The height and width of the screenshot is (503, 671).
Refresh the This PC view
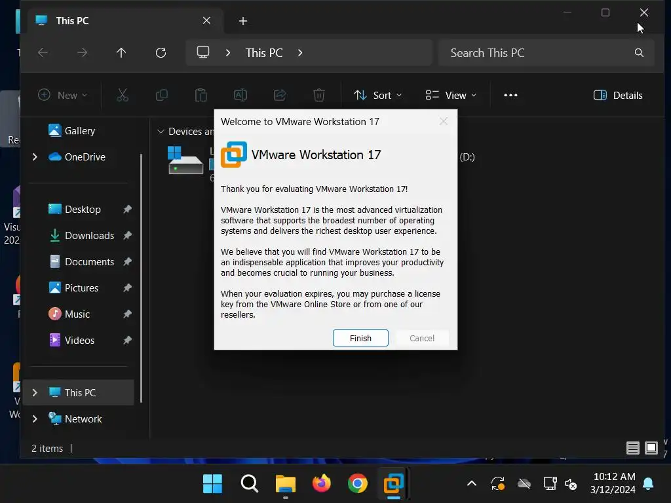(161, 52)
